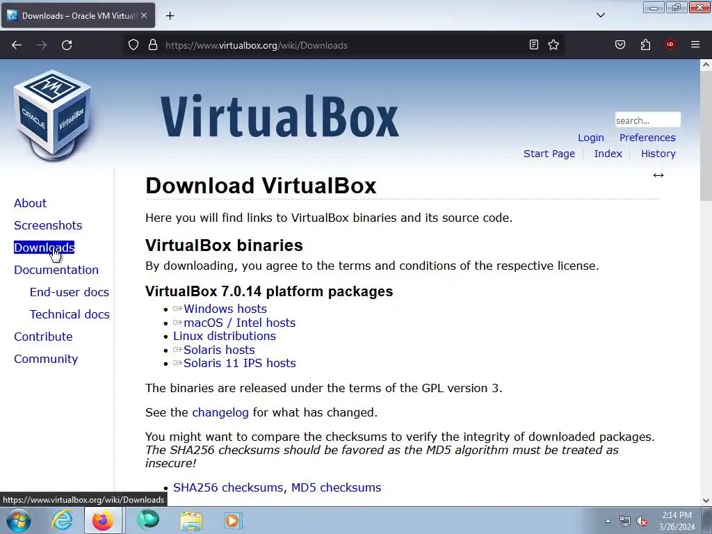Click the page scrollbar down arrow
Screen dimensions: 712x534
pyautogui.click(x=706, y=501)
